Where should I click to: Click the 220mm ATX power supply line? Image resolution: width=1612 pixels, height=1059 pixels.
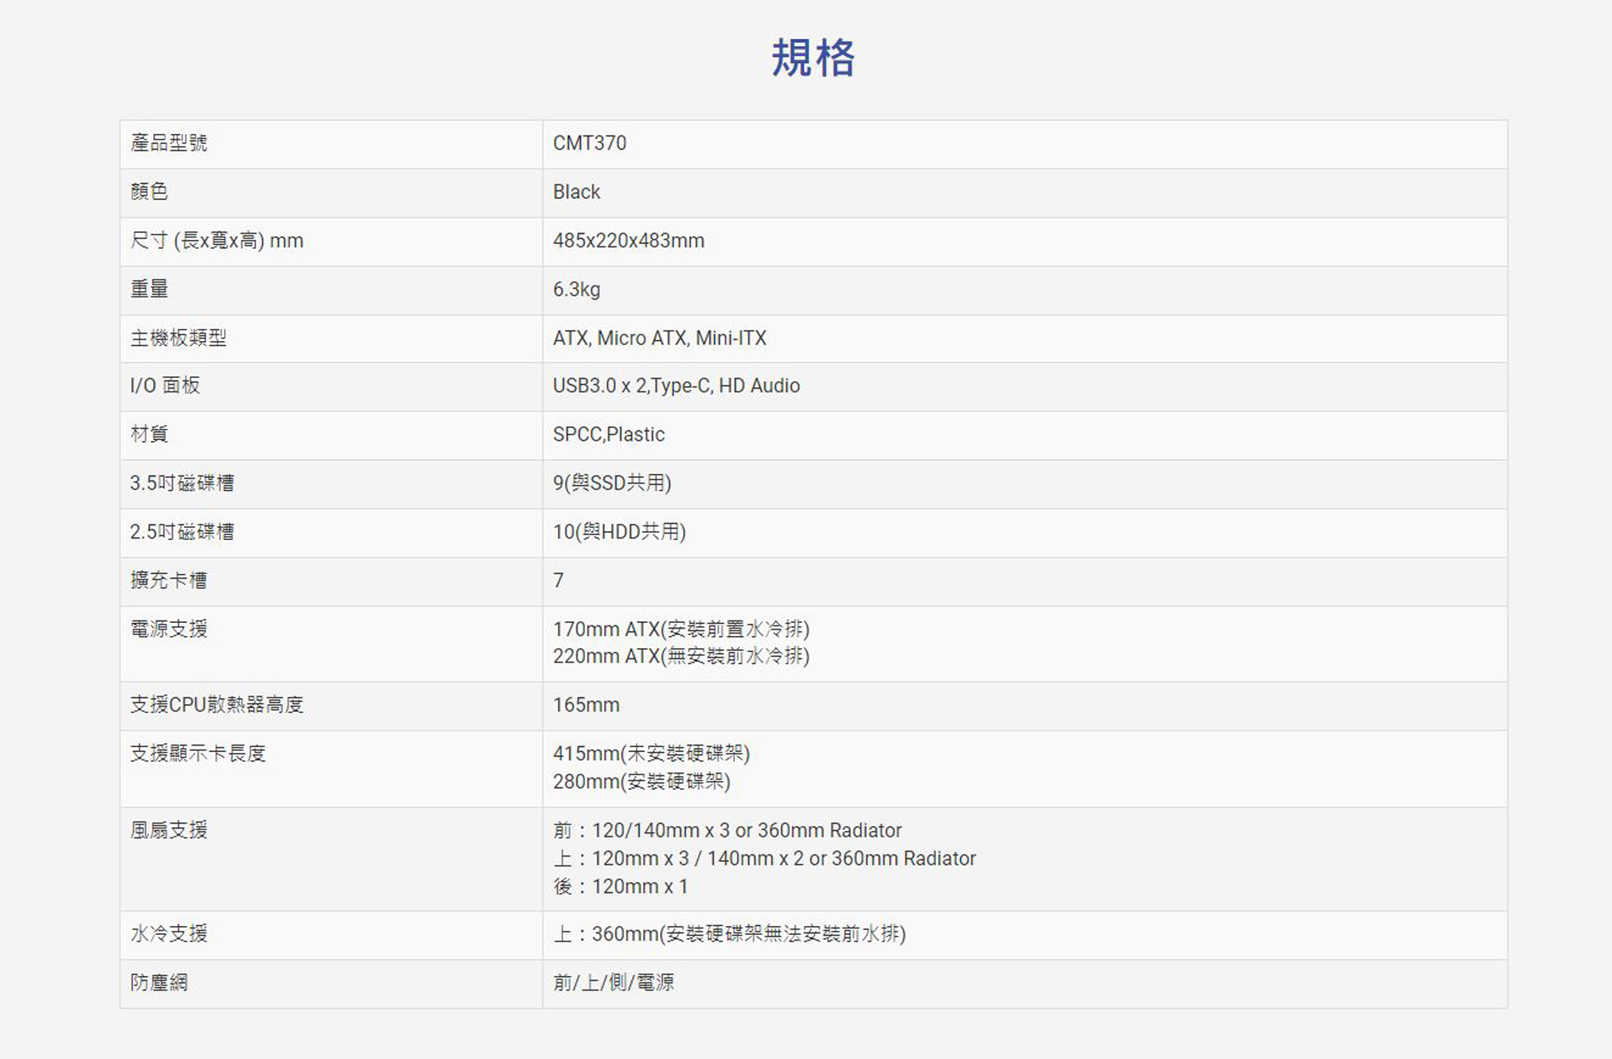(680, 656)
